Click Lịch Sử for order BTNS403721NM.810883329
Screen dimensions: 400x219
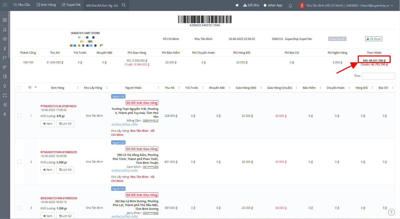[x=65, y=170]
